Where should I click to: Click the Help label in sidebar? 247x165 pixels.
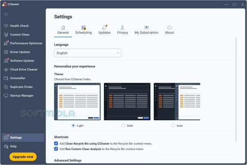point(13,146)
